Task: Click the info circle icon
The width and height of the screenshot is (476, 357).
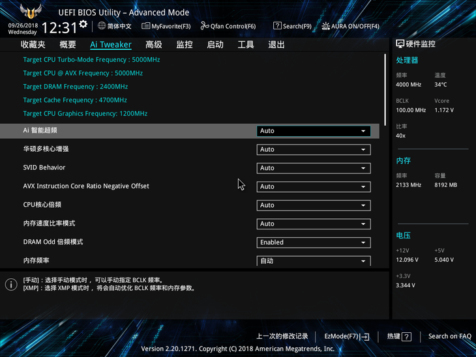Action: tap(11, 284)
